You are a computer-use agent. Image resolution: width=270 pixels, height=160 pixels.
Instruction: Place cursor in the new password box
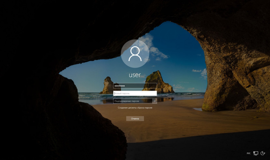[x=135, y=93]
